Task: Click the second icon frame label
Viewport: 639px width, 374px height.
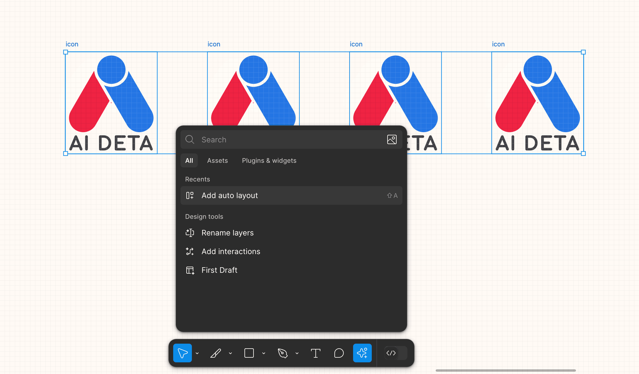Action: (214, 44)
